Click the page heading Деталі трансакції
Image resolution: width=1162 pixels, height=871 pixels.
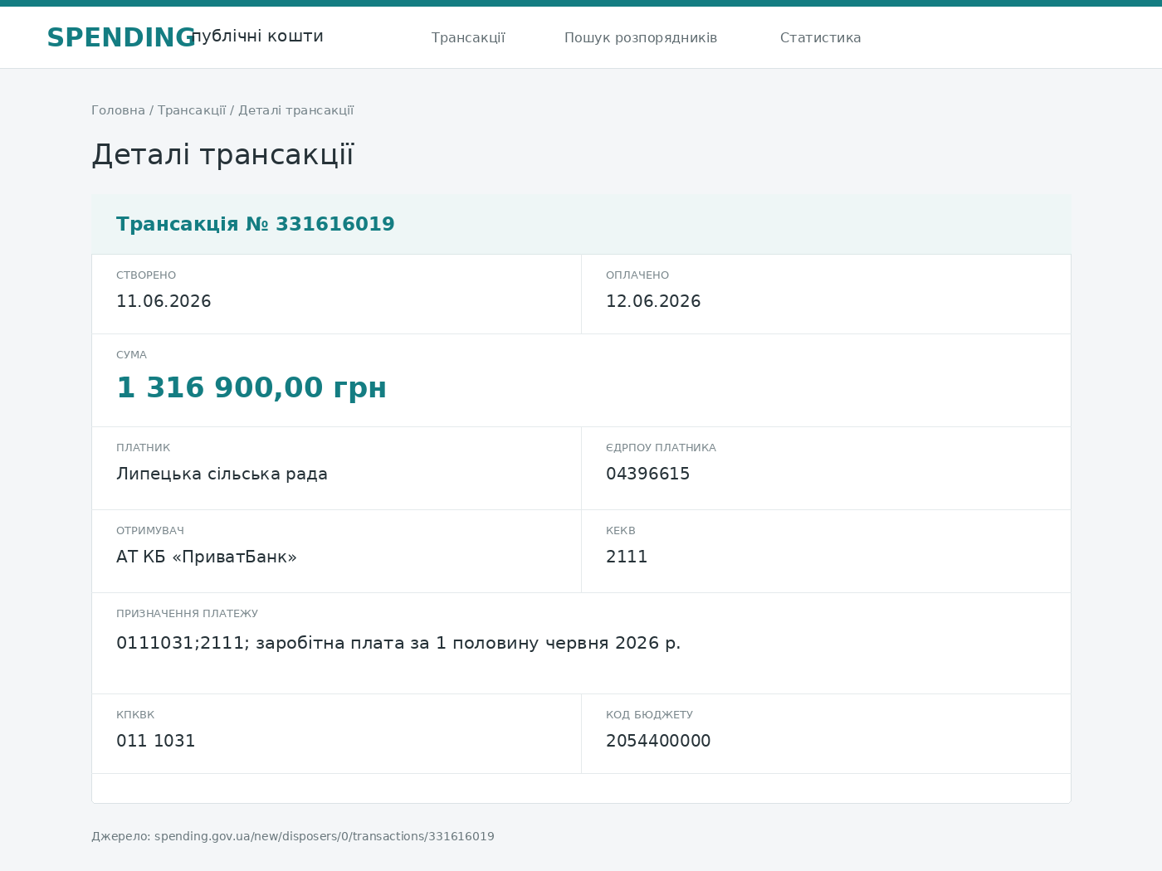coord(222,155)
